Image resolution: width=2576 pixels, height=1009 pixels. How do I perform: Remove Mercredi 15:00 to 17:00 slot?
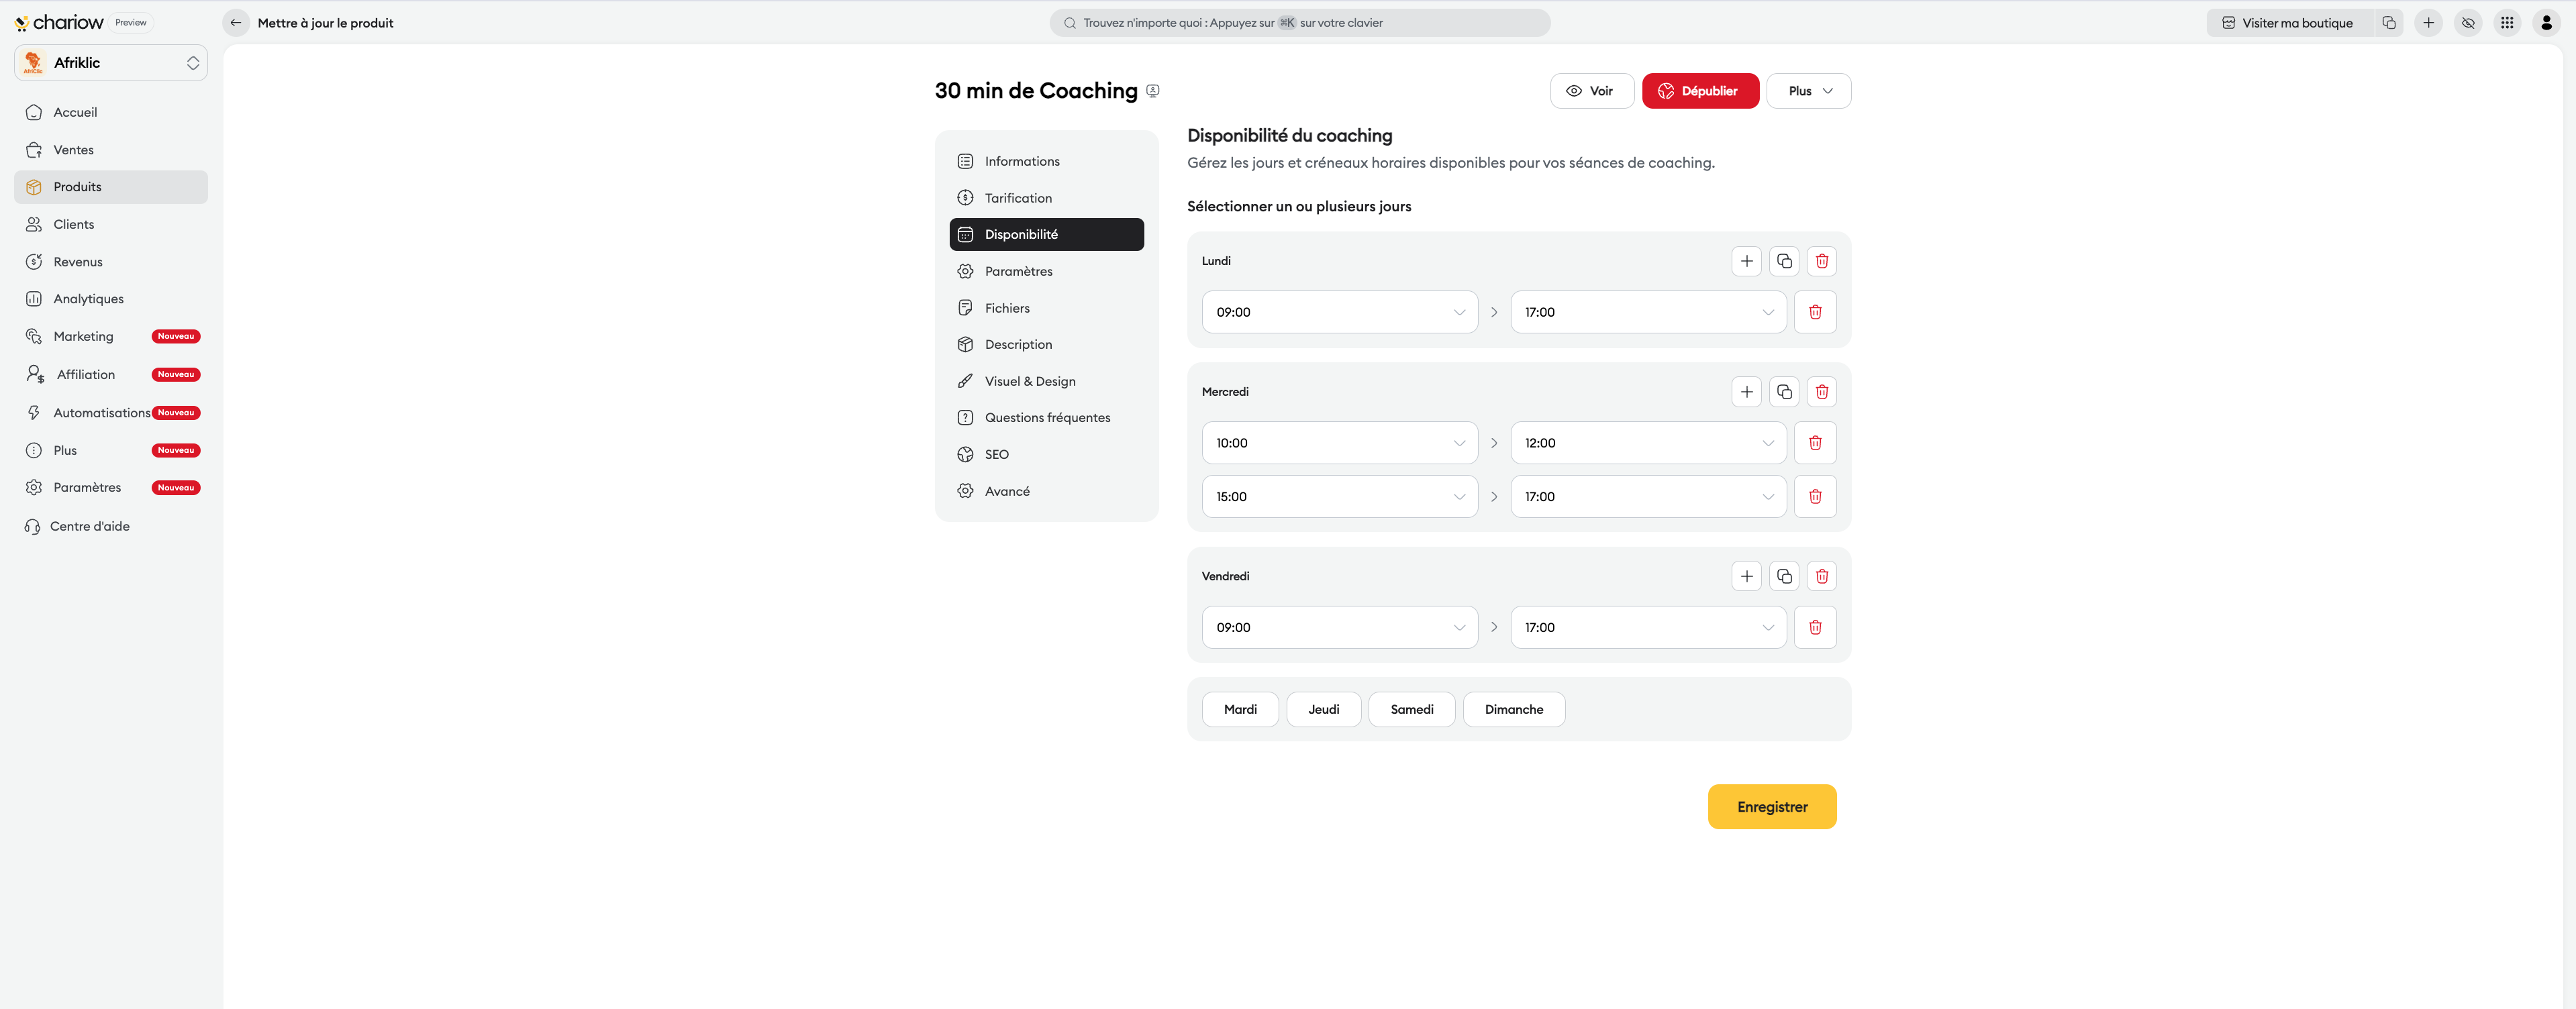[x=1814, y=497]
